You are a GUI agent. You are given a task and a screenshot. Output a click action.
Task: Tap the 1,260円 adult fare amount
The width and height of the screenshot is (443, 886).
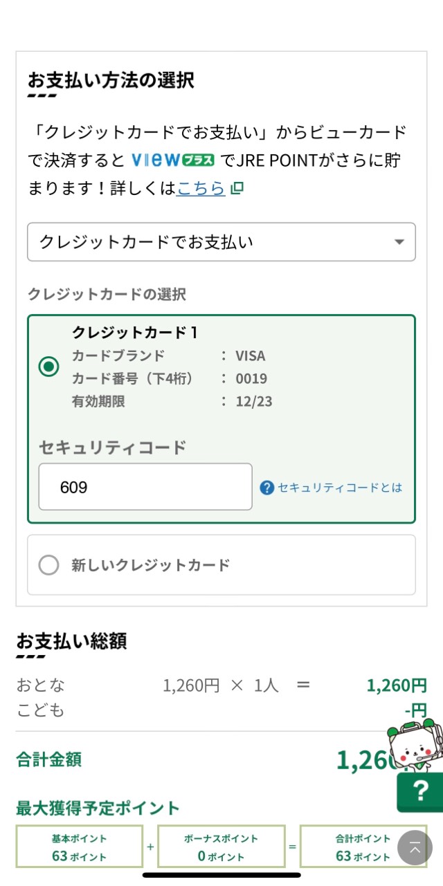coord(397,685)
